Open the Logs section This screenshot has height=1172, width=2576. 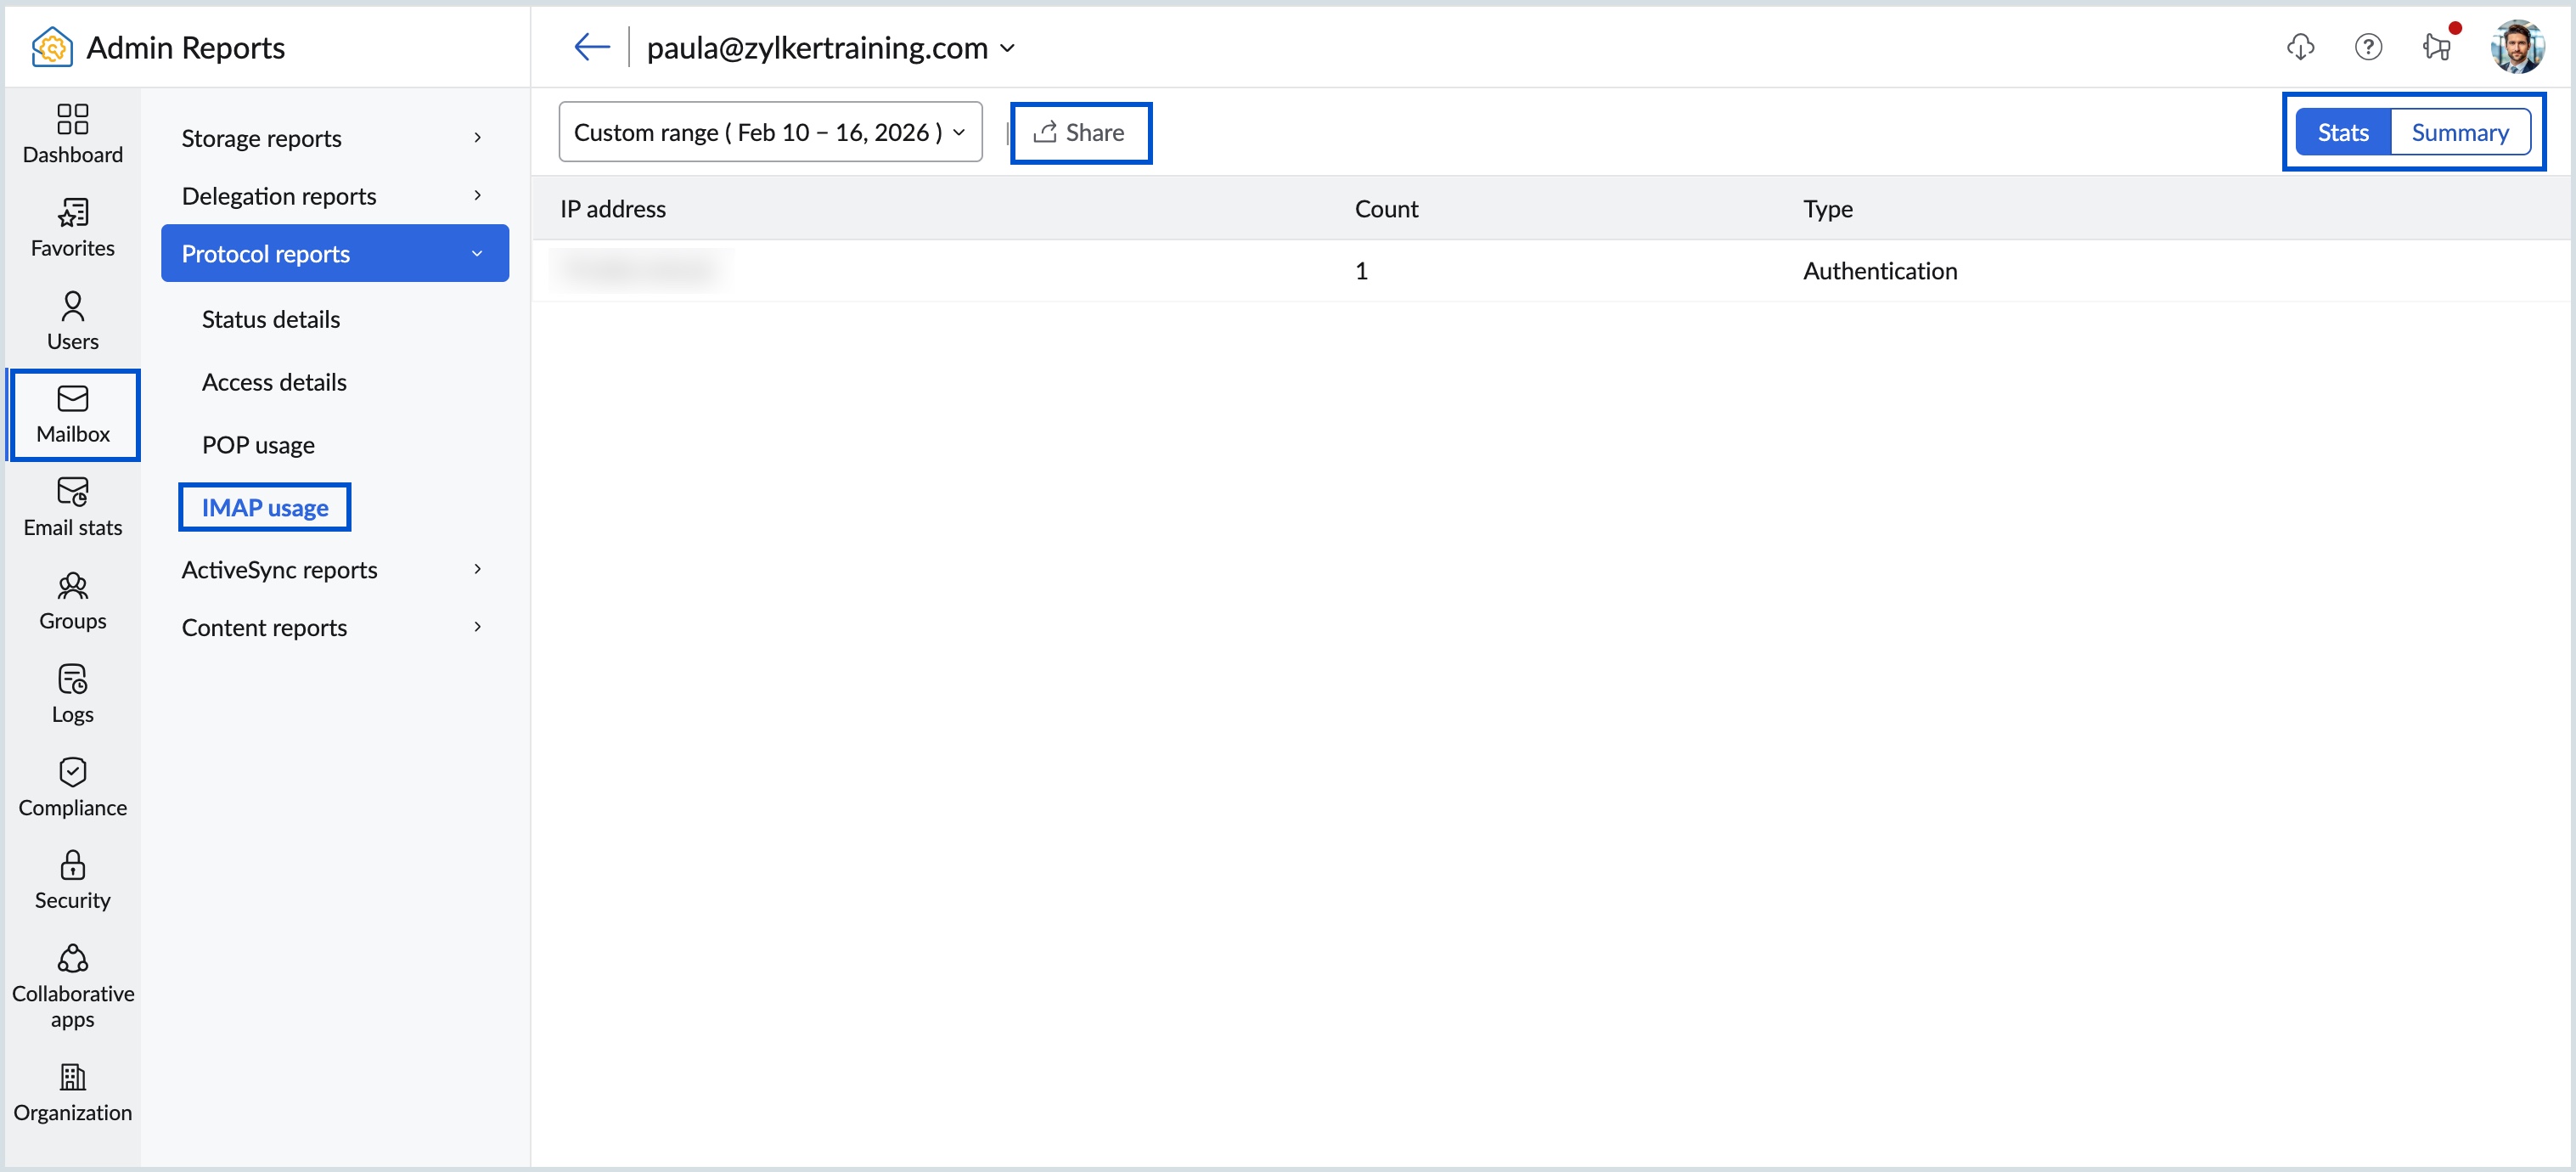(x=71, y=692)
